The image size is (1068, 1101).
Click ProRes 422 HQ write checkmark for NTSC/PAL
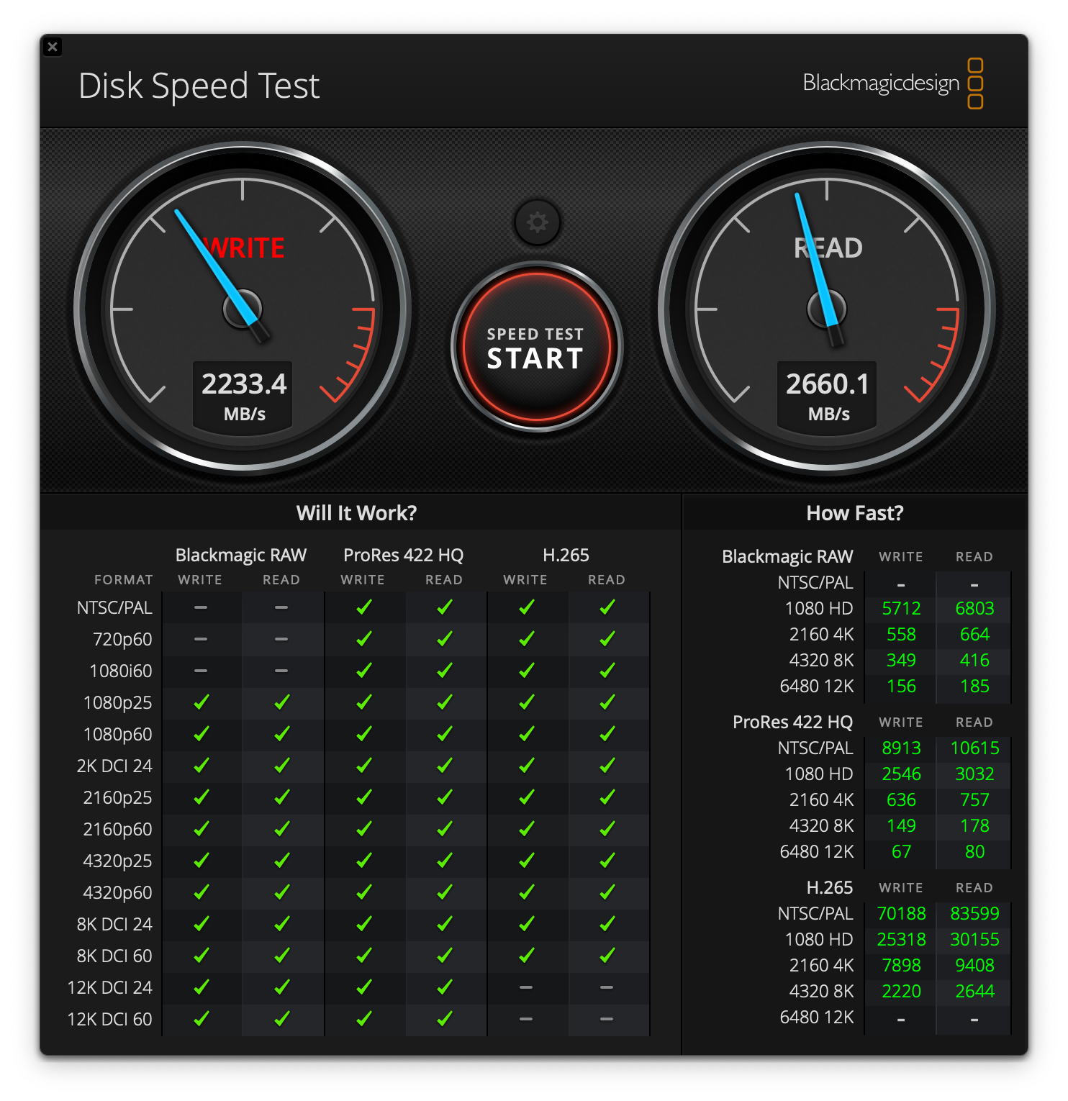pyautogui.click(x=363, y=607)
